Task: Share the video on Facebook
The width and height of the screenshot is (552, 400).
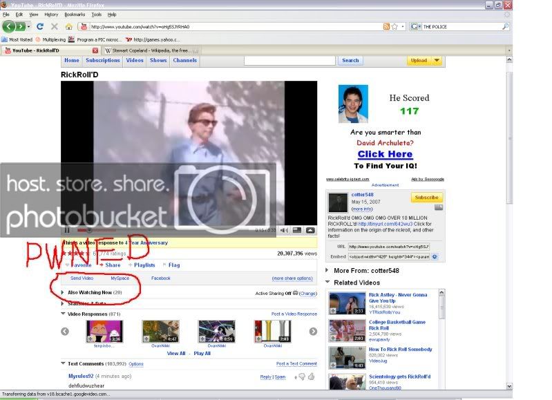Action: tap(160, 278)
